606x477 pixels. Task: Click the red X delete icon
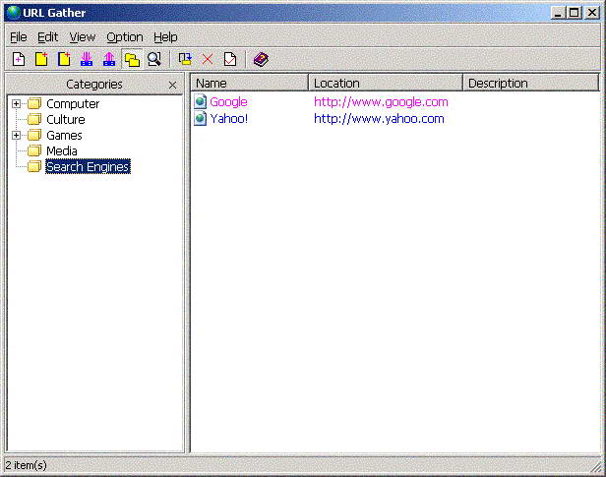pyautogui.click(x=208, y=60)
